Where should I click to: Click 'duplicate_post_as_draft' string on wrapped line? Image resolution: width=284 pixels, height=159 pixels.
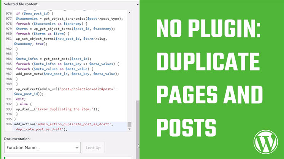pos(39,129)
